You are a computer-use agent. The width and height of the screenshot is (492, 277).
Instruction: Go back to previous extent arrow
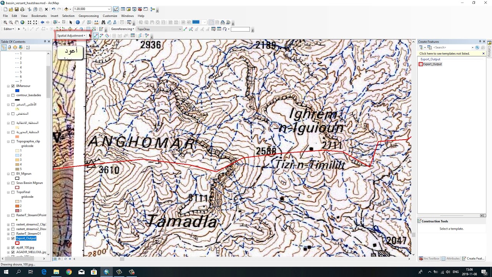pos(42,22)
